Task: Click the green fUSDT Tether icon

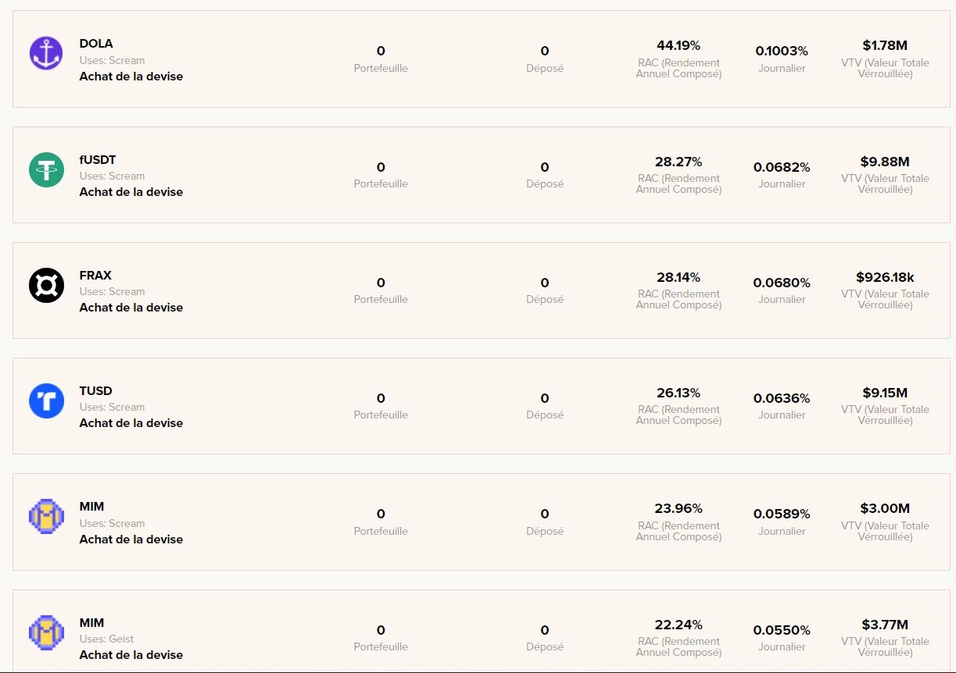Action: pyautogui.click(x=46, y=169)
